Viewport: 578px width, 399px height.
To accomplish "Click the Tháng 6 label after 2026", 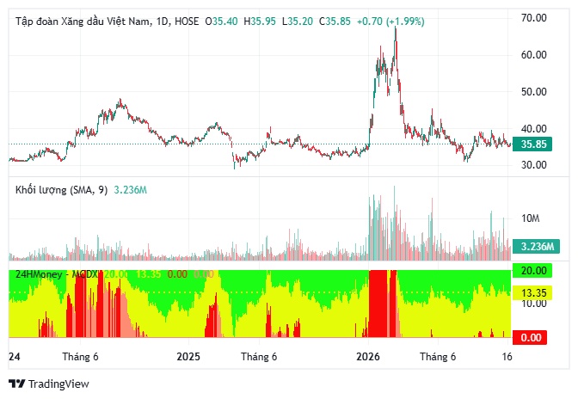I will pyautogui.click(x=438, y=357).
